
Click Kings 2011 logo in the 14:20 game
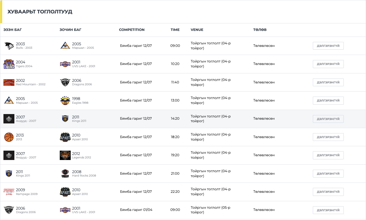coord(65,119)
